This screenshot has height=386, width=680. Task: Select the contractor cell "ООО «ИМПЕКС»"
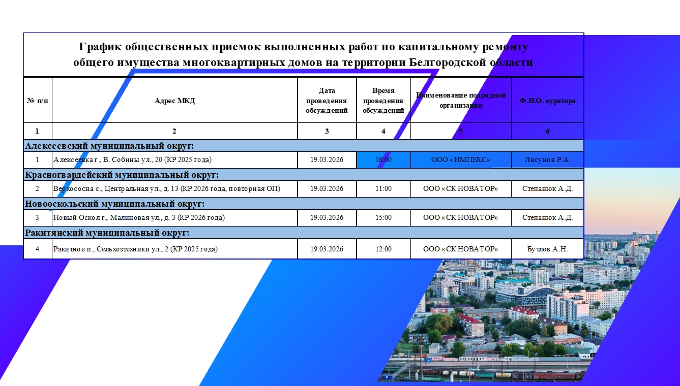(461, 159)
